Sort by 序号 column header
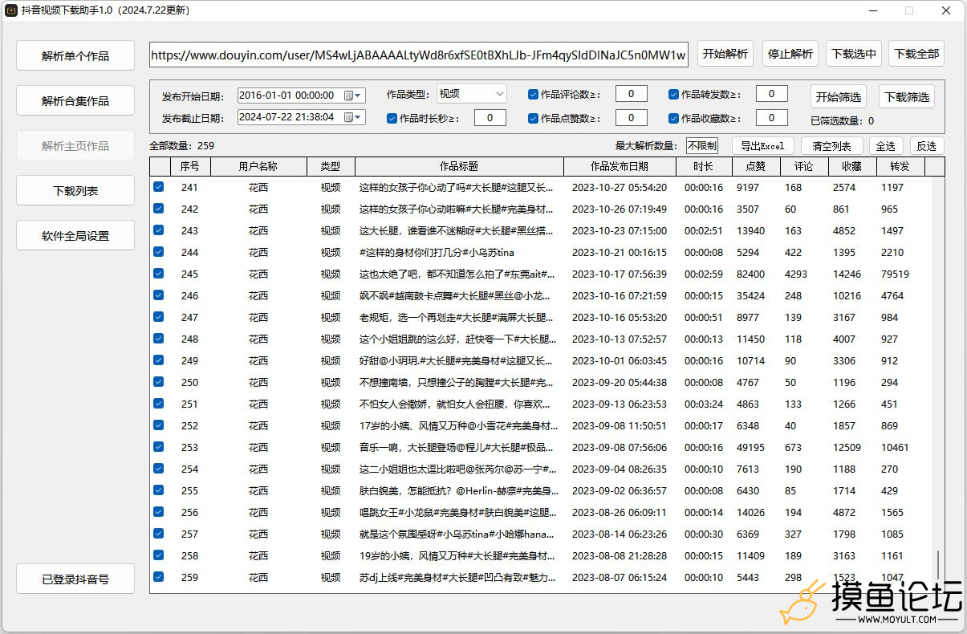 pos(190,166)
